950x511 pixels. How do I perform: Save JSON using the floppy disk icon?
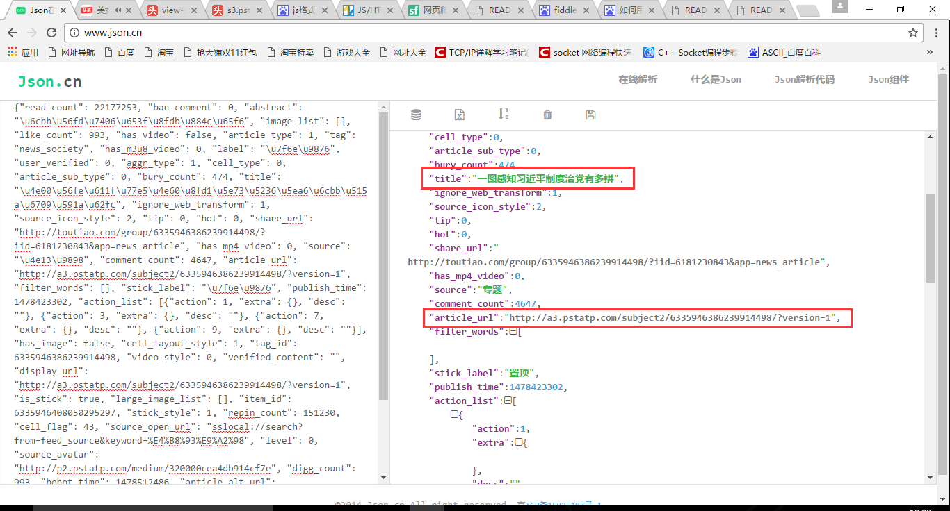click(x=590, y=114)
